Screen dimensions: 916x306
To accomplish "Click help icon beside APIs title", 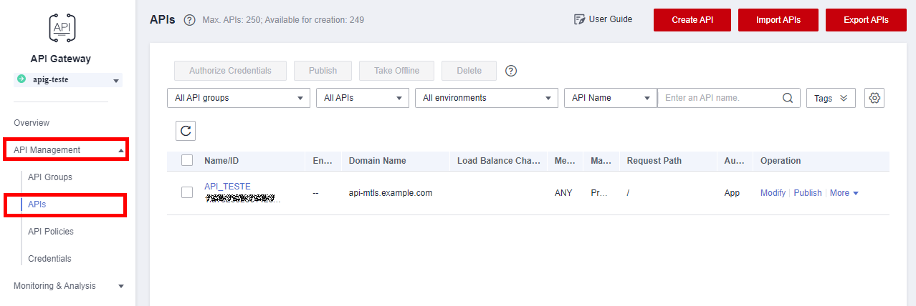I will (190, 20).
